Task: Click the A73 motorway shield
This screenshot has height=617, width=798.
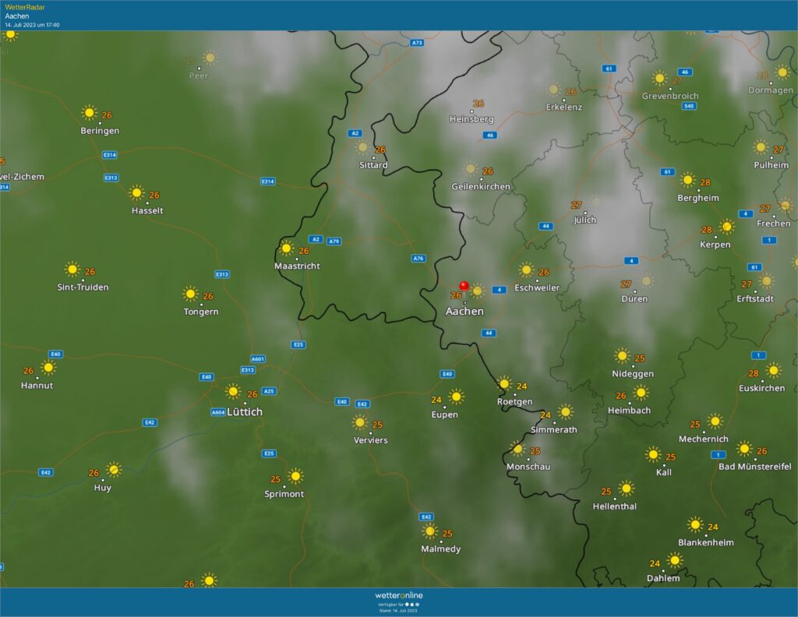Action: coord(417,43)
